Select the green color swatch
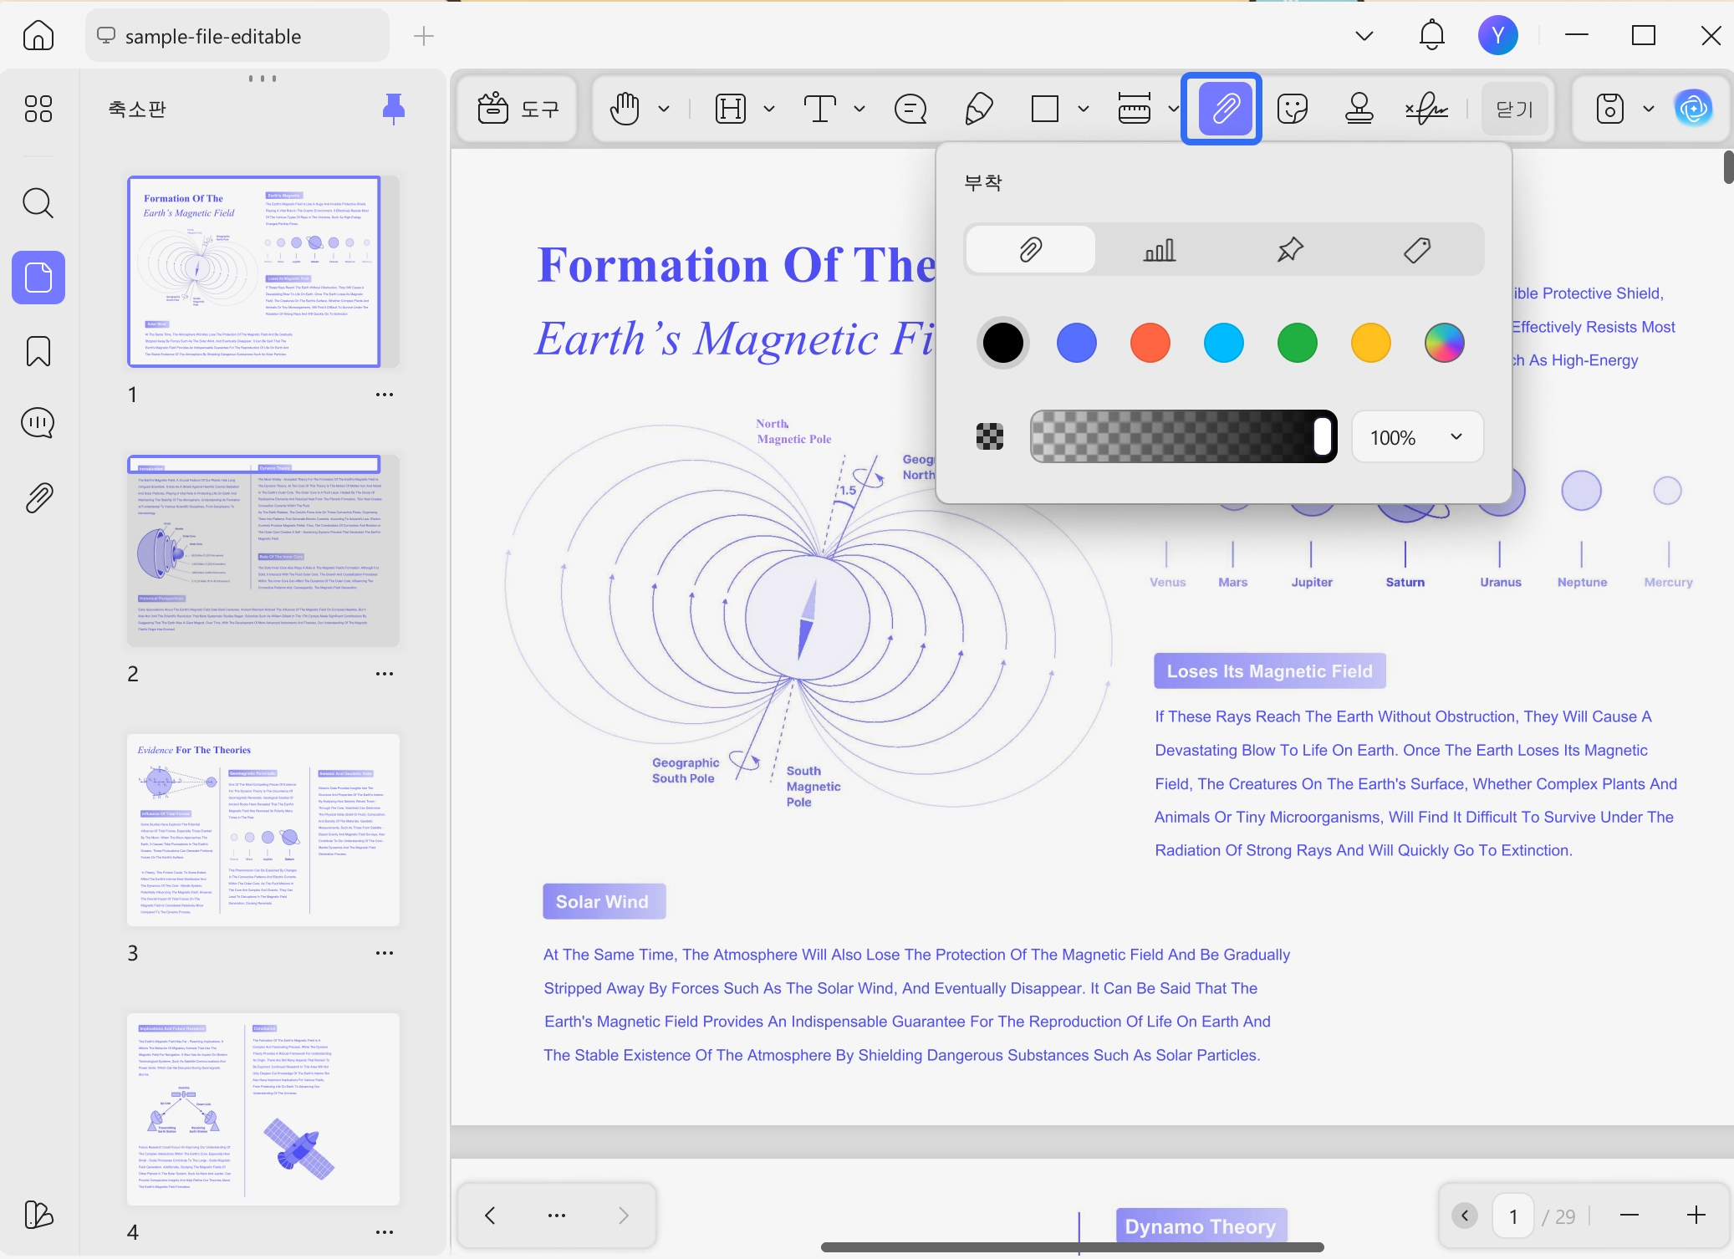The height and width of the screenshot is (1259, 1734). point(1298,343)
